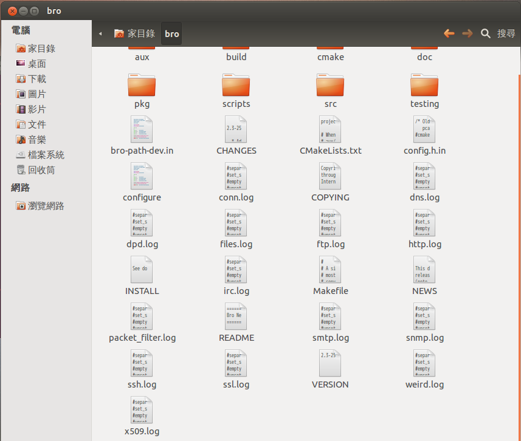Select the bro breadcrumb tab
The height and width of the screenshot is (441, 521).
point(171,33)
